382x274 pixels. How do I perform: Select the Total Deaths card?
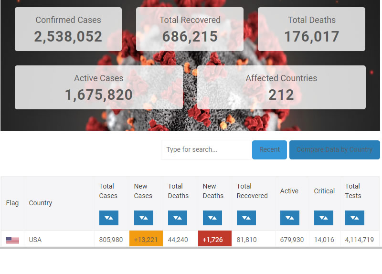click(311, 29)
